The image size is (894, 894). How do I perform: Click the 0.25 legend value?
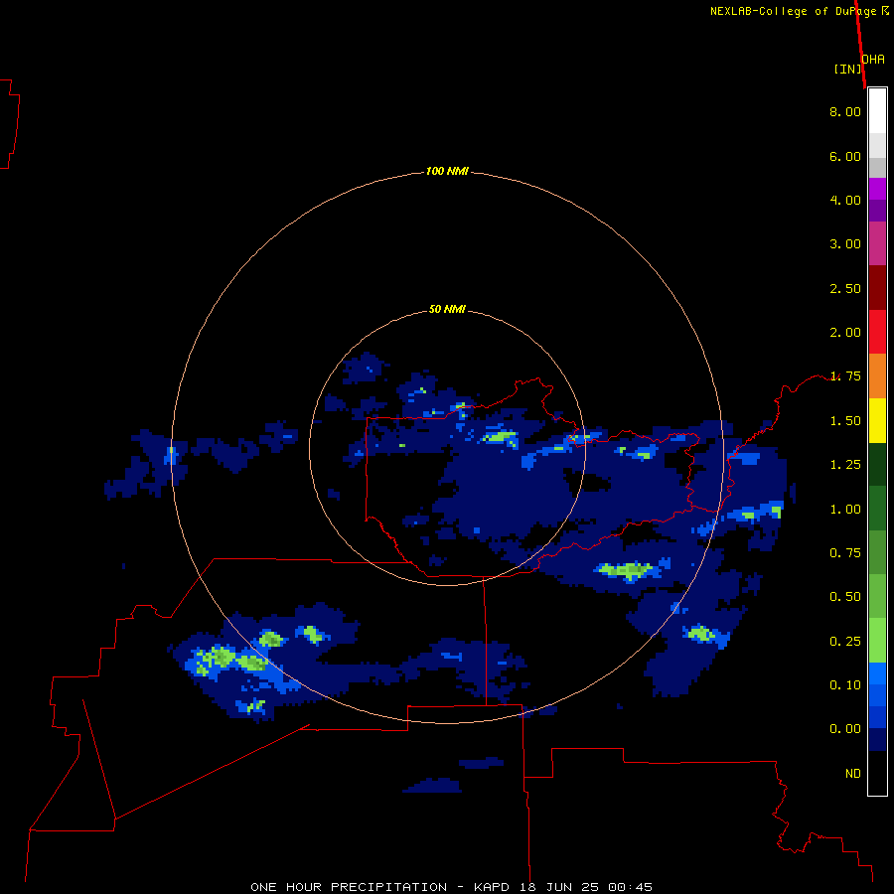pos(845,642)
